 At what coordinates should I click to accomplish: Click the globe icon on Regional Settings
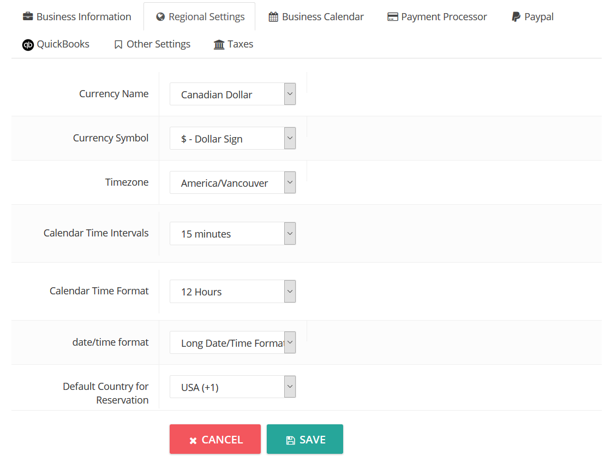(160, 17)
